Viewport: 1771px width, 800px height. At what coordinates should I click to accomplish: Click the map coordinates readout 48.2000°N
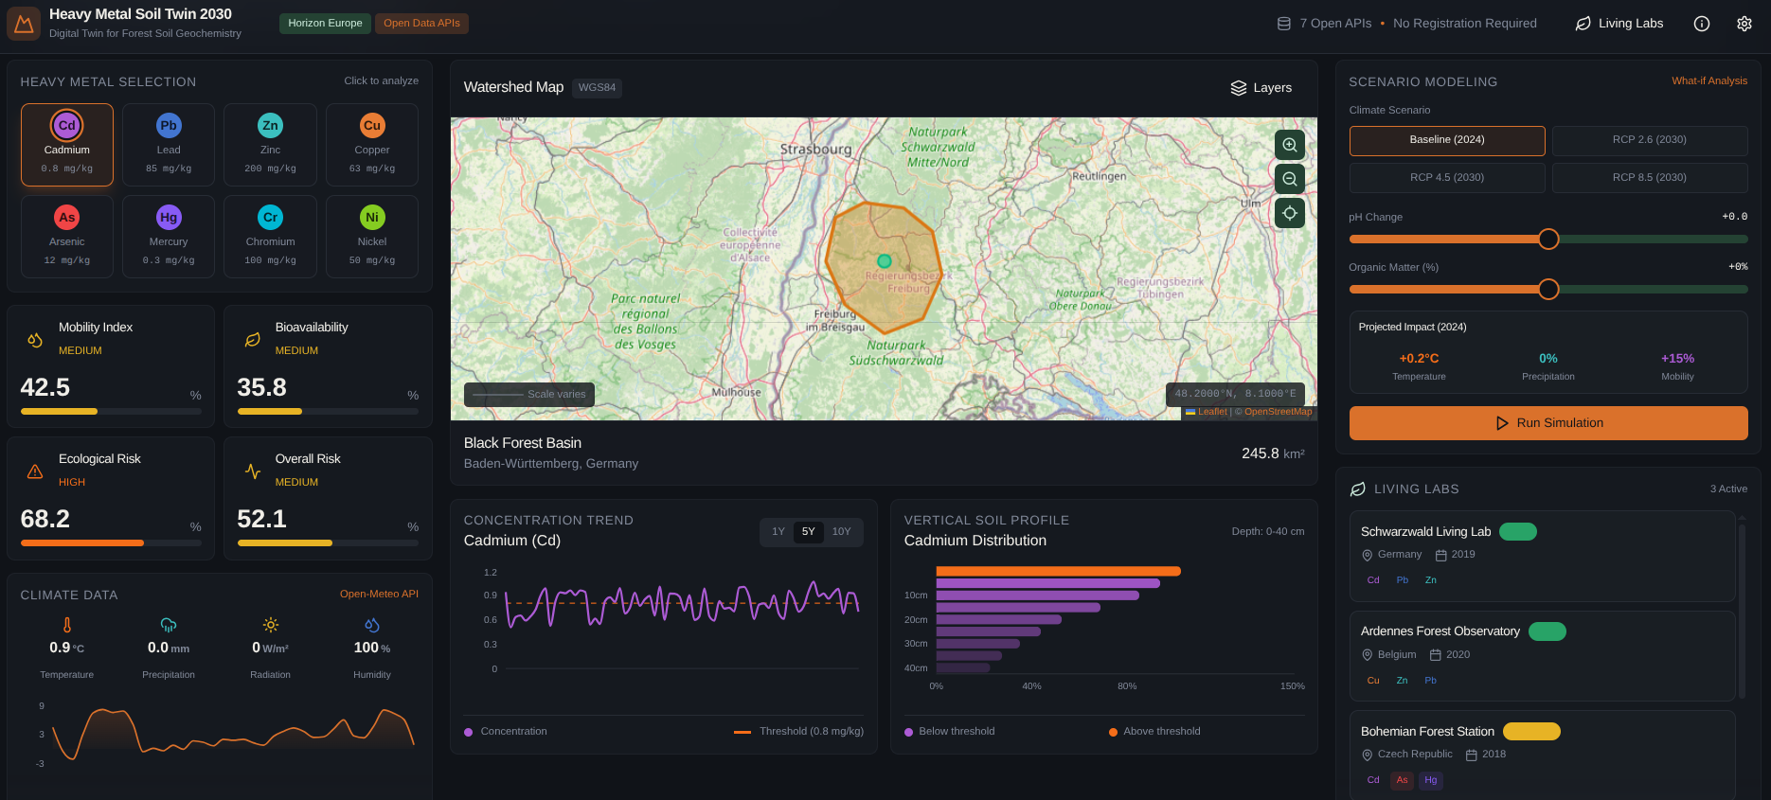point(1235,394)
